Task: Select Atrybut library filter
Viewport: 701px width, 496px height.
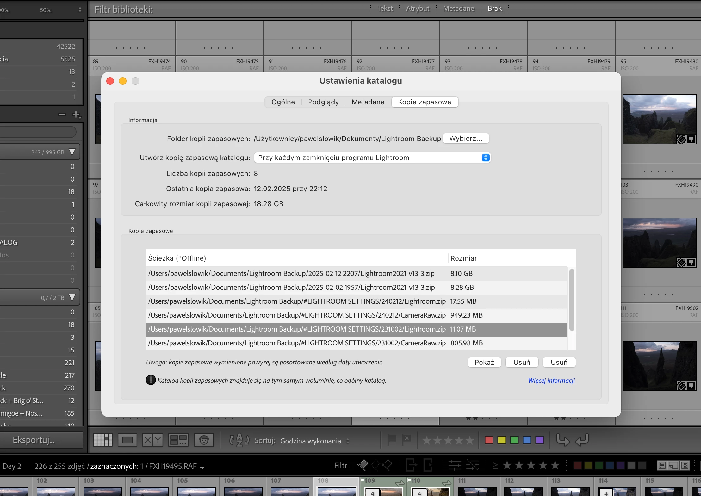Action: coord(418,9)
